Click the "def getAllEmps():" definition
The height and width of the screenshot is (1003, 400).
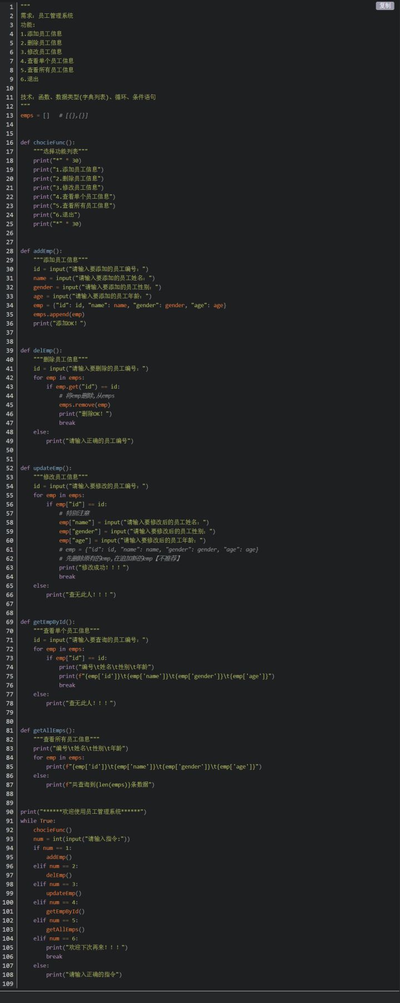coord(48,730)
